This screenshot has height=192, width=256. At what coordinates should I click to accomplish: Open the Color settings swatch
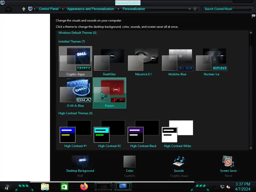pyautogui.click(x=129, y=161)
